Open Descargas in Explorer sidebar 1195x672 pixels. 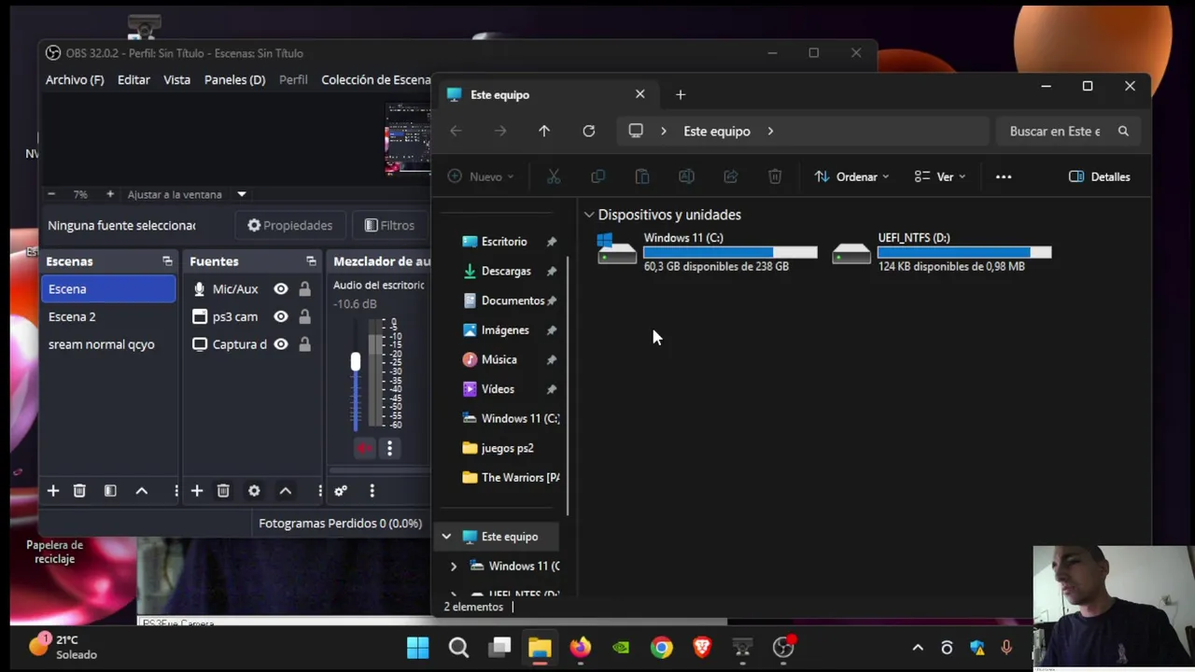pos(506,271)
